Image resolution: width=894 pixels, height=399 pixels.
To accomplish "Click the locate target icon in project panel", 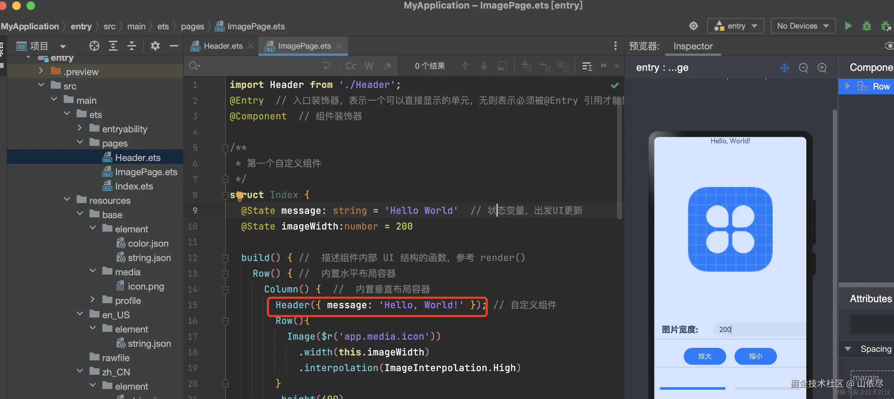I will coord(94,46).
